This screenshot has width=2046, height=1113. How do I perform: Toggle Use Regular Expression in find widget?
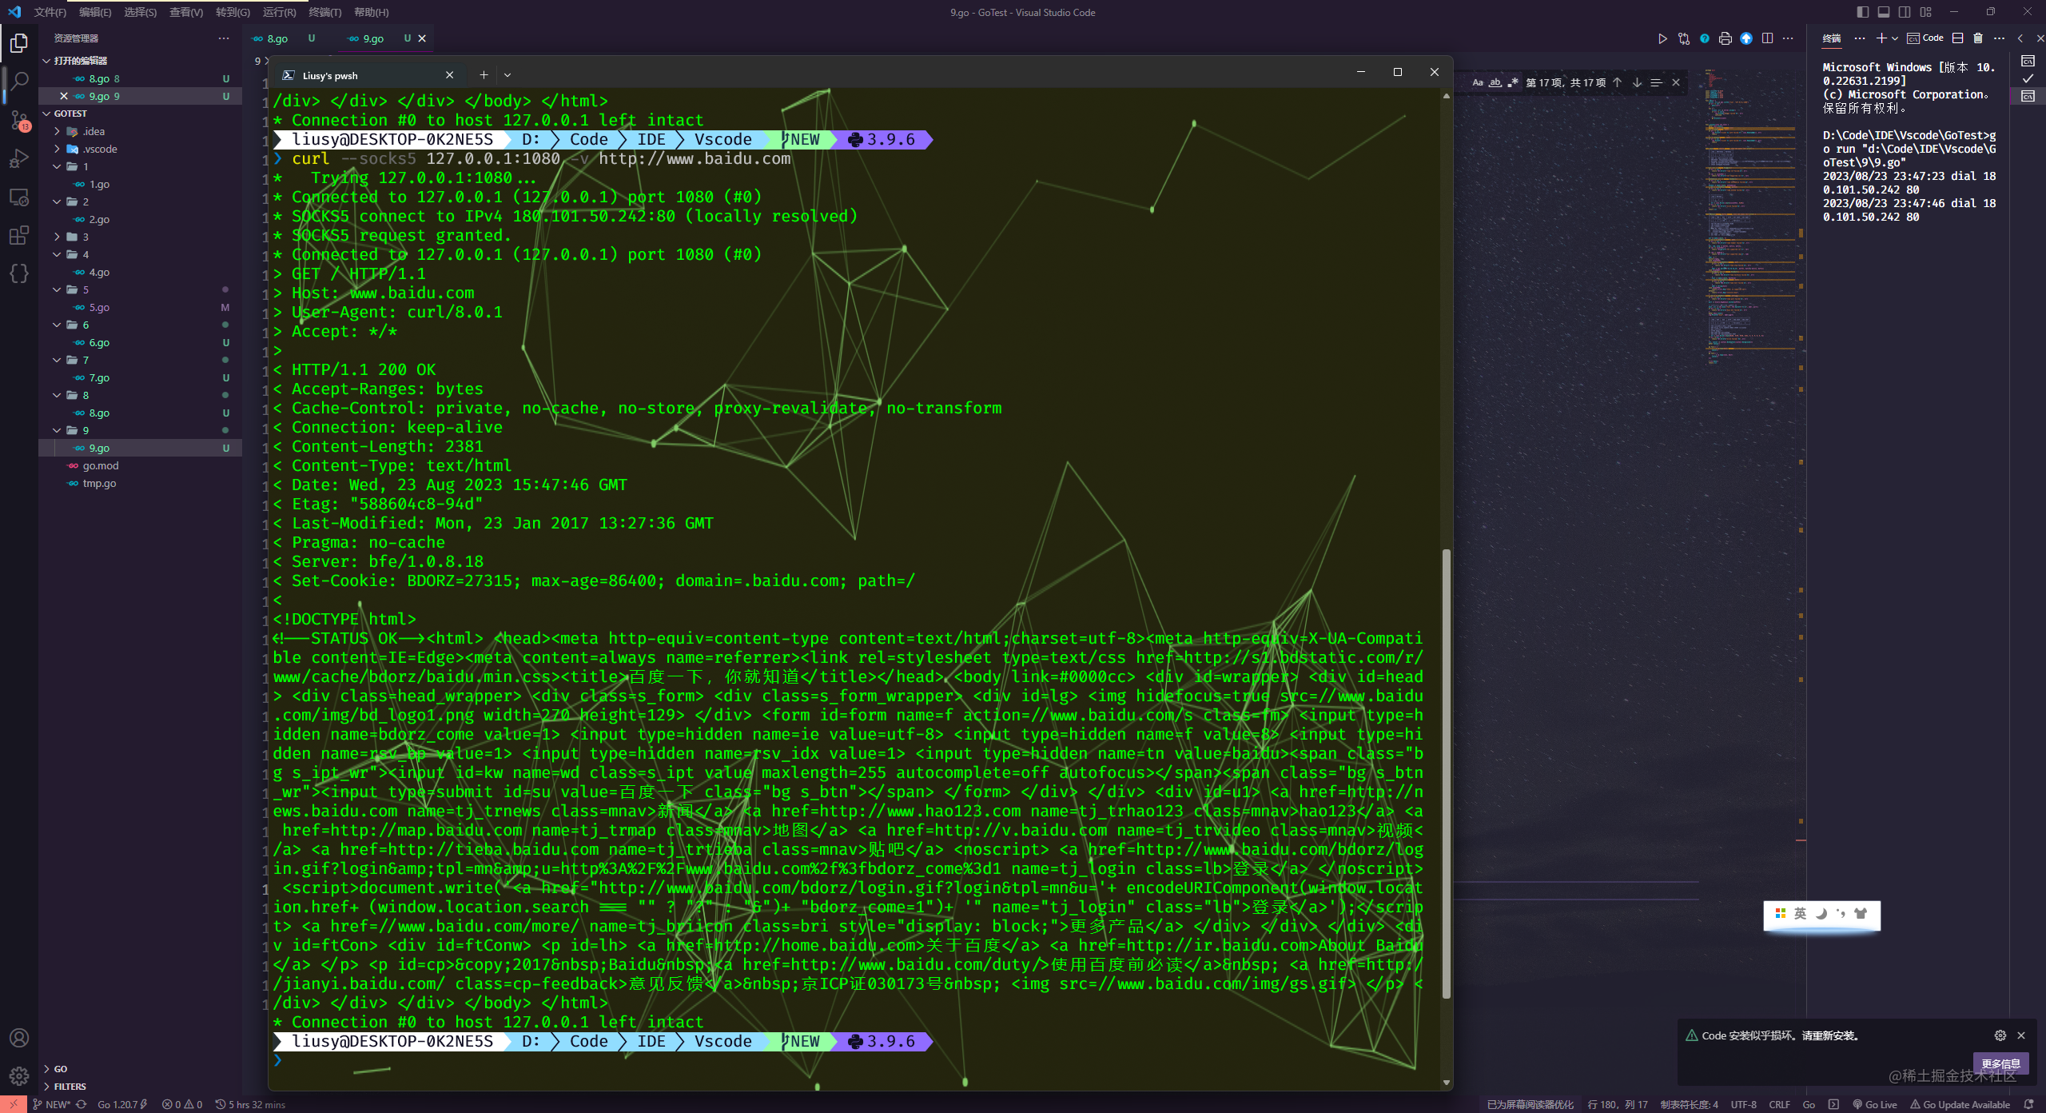click(1512, 82)
